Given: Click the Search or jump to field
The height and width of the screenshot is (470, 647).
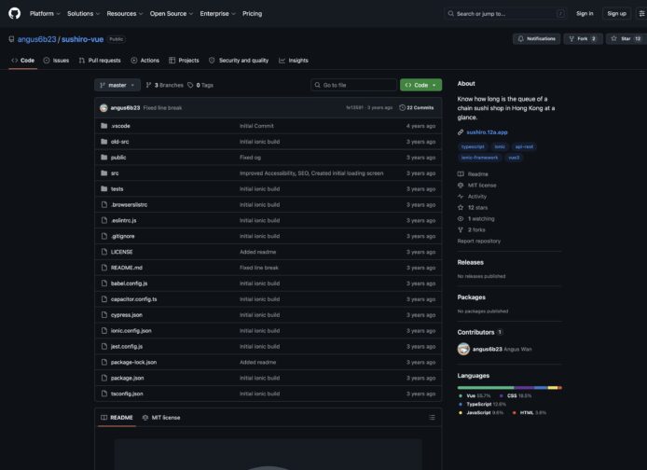Looking at the screenshot, I should [x=505, y=14].
